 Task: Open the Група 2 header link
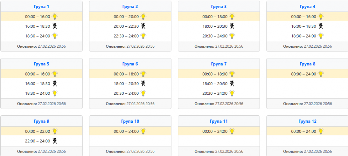click(x=130, y=6)
